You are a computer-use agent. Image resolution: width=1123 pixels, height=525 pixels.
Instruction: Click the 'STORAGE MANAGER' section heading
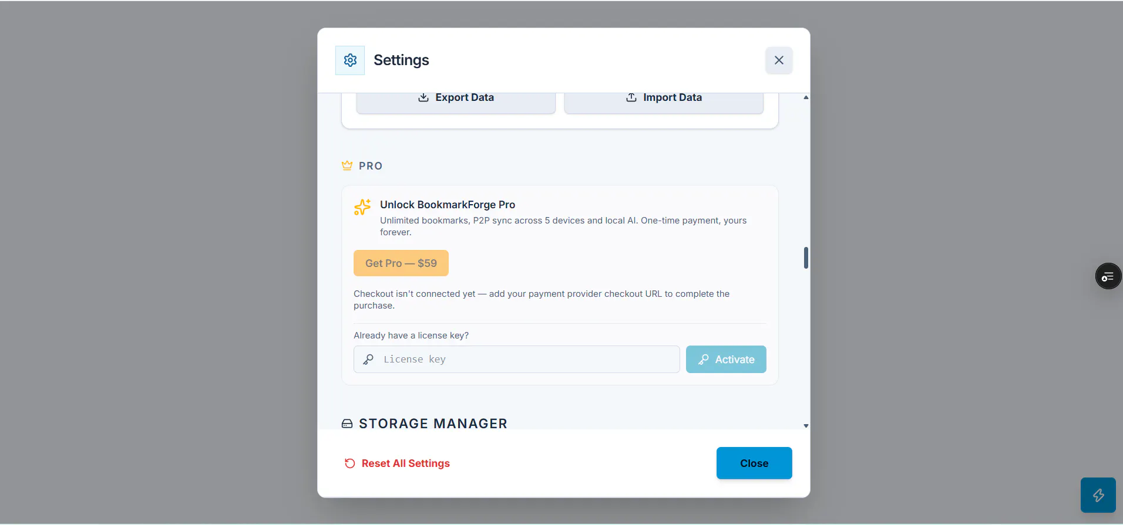click(x=433, y=424)
